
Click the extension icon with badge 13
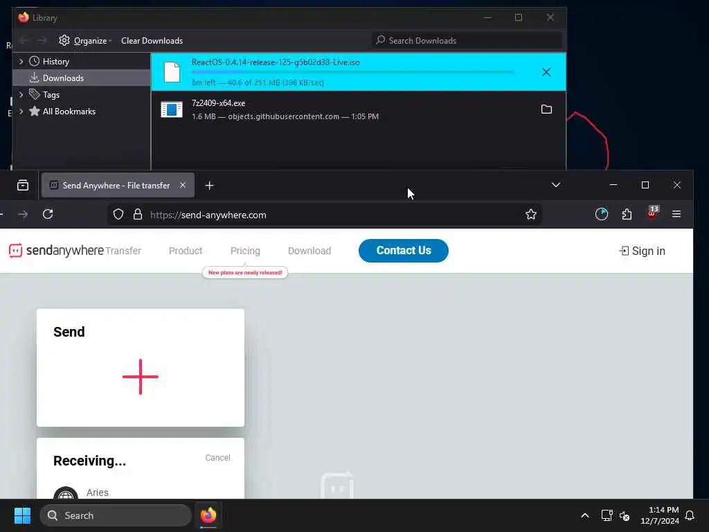(652, 213)
